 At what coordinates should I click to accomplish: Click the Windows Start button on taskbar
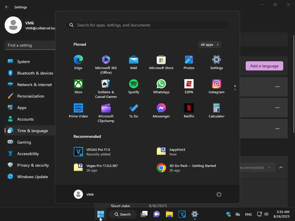(101, 214)
